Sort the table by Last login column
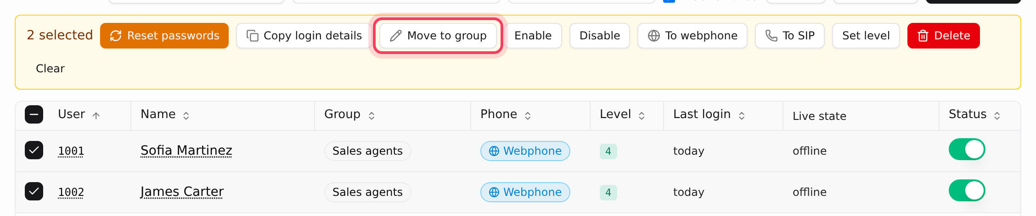The width and height of the screenshot is (1036, 216). coord(709,114)
